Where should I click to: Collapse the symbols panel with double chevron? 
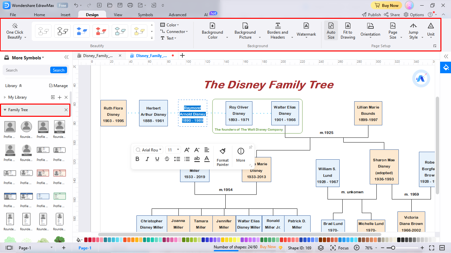(x=66, y=57)
